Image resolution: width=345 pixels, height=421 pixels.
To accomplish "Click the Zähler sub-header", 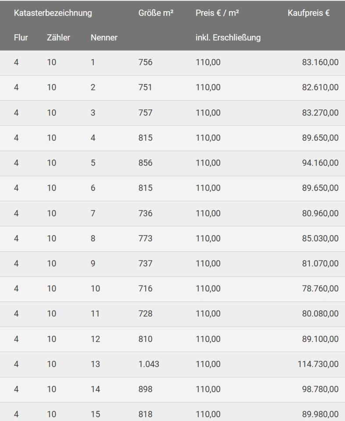I will (58, 38).
